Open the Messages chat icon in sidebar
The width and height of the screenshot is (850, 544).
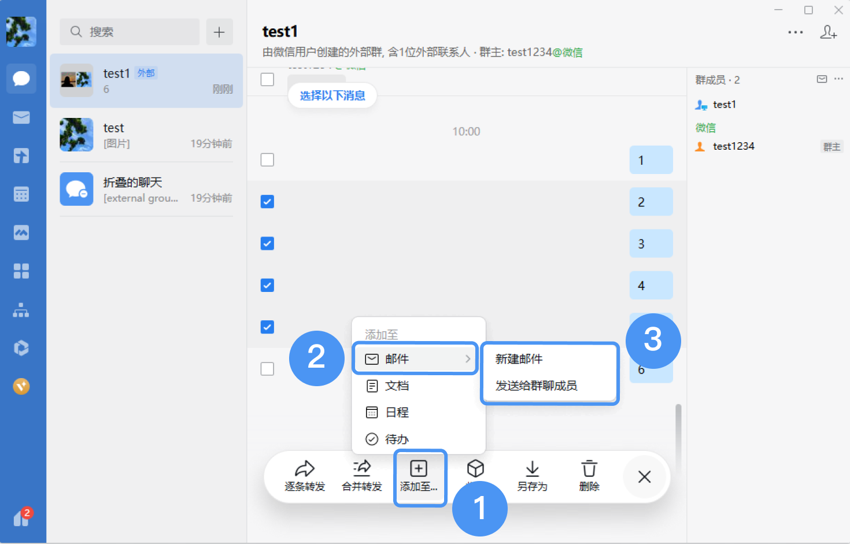click(x=21, y=79)
